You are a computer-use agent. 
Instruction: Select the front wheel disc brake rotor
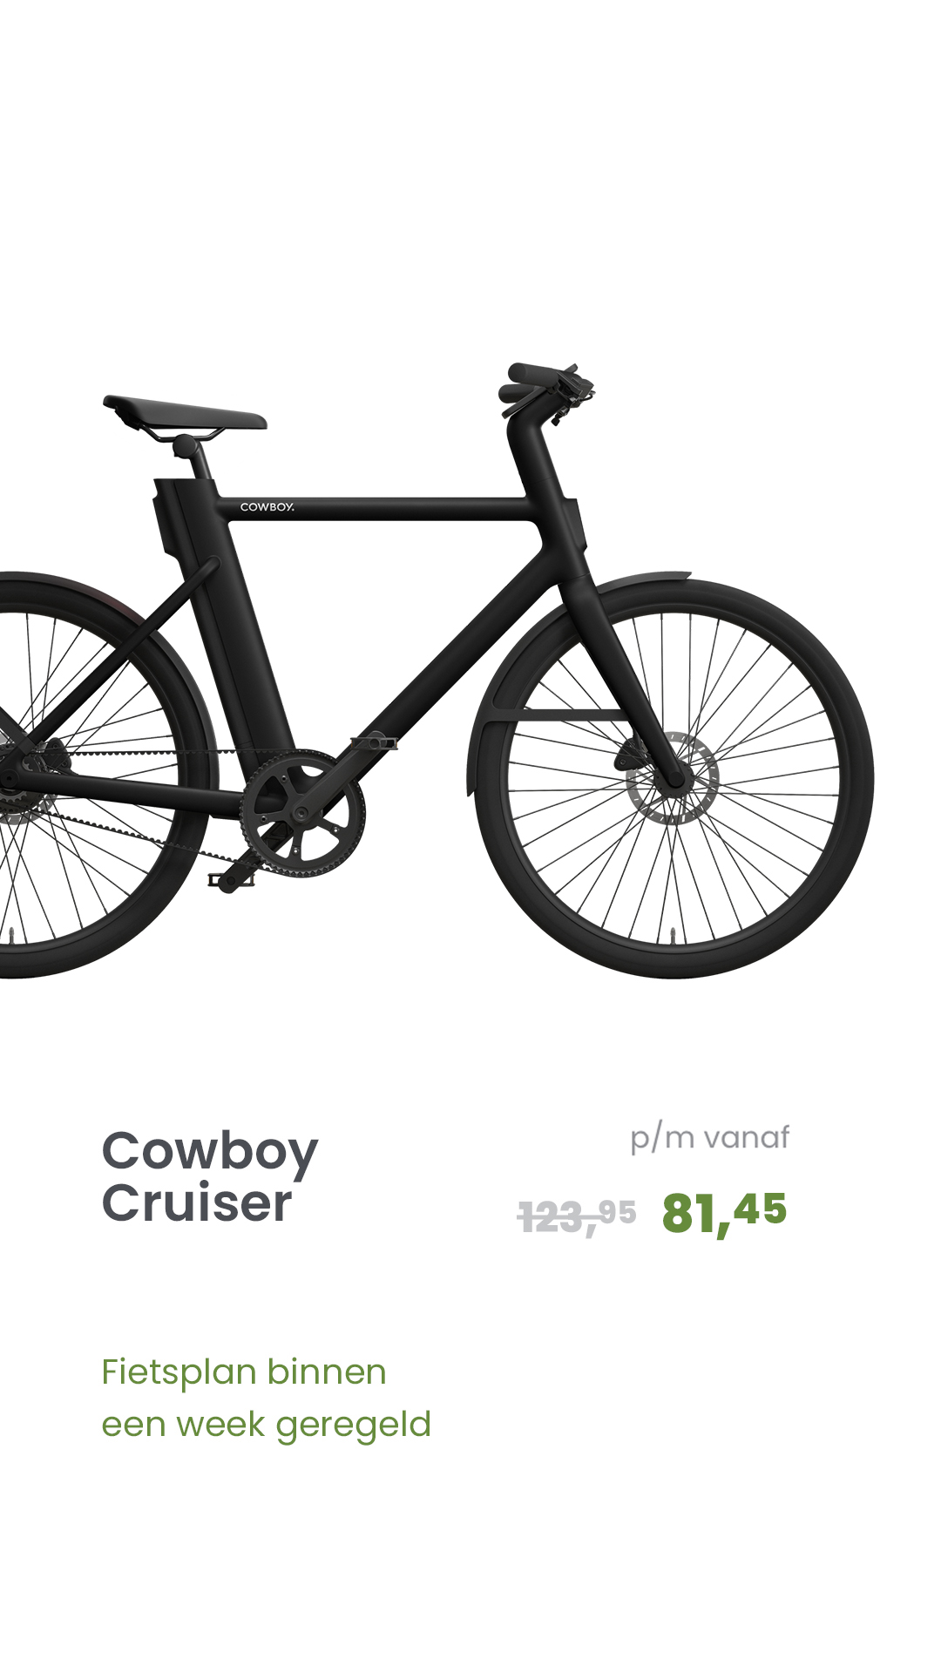673,779
